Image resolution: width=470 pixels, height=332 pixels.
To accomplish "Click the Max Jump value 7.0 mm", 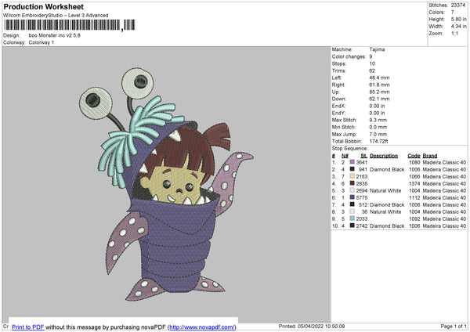I will [x=378, y=134].
